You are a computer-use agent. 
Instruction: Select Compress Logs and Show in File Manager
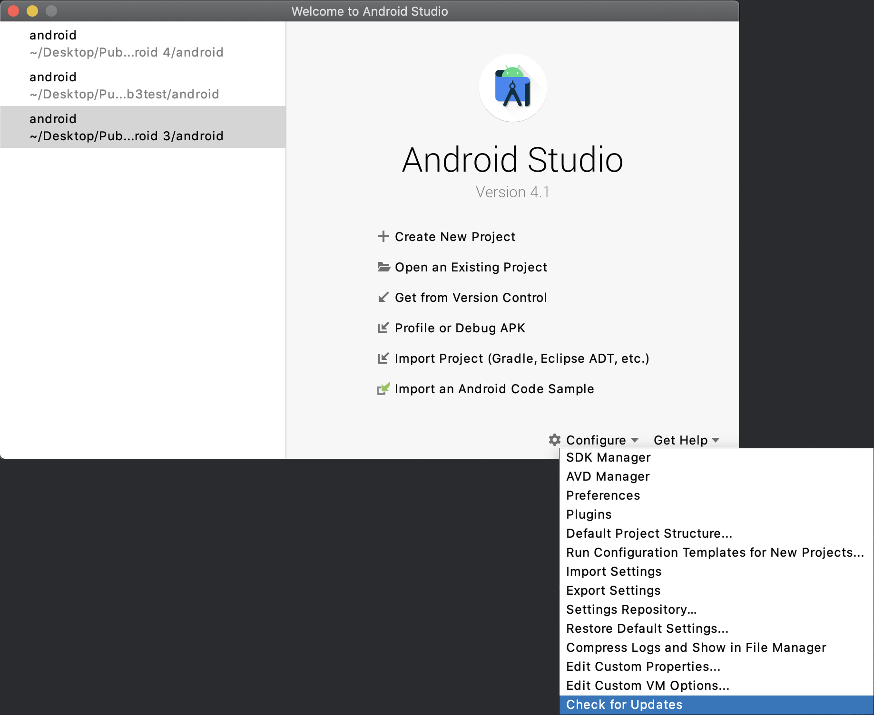(717, 647)
